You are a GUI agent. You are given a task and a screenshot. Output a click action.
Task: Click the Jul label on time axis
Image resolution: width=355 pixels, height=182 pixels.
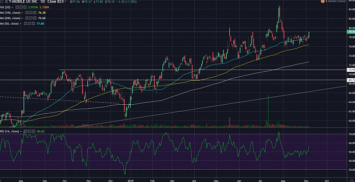point(260,181)
